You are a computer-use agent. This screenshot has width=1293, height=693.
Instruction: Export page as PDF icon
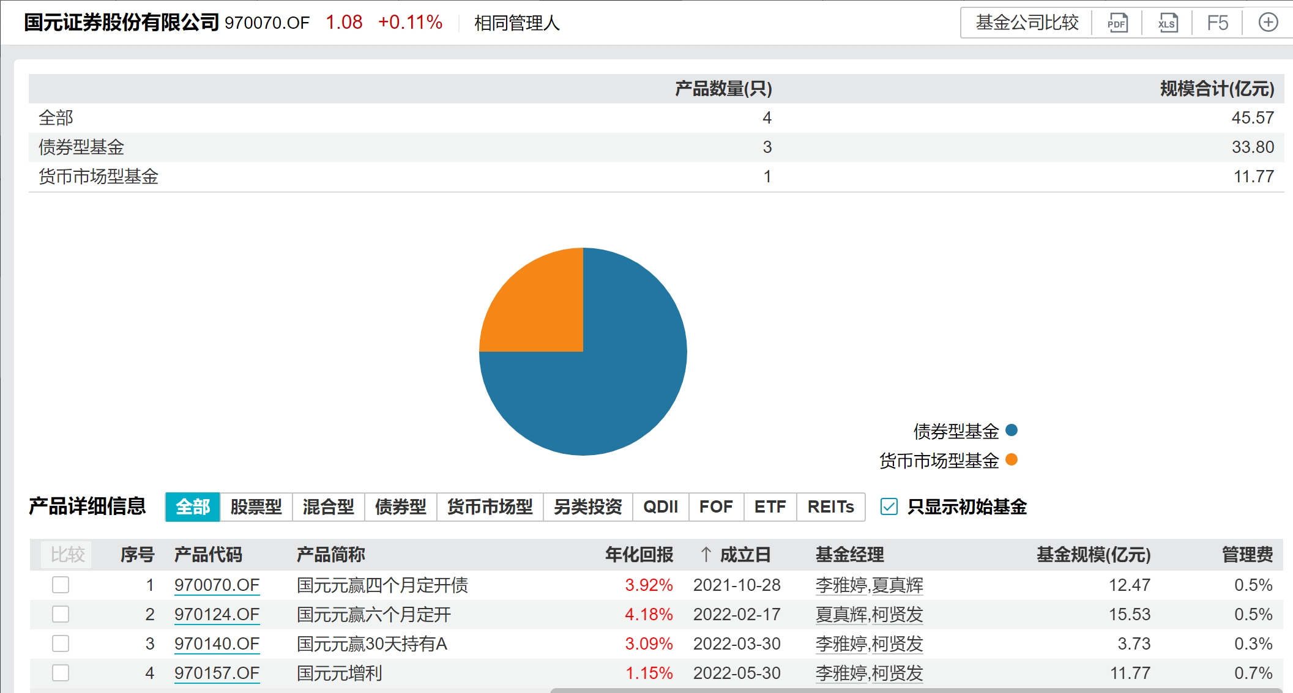(x=1117, y=23)
